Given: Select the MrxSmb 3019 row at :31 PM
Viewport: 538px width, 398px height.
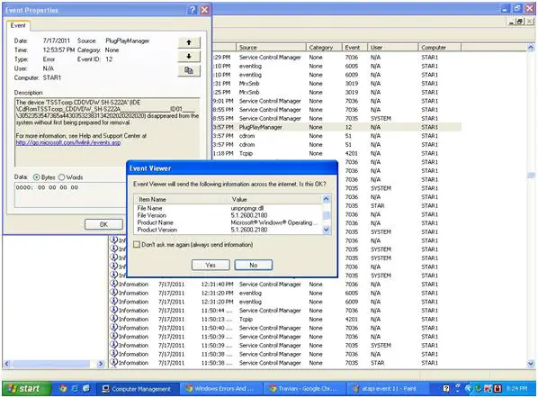Looking at the screenshot, I should (336, 84).
